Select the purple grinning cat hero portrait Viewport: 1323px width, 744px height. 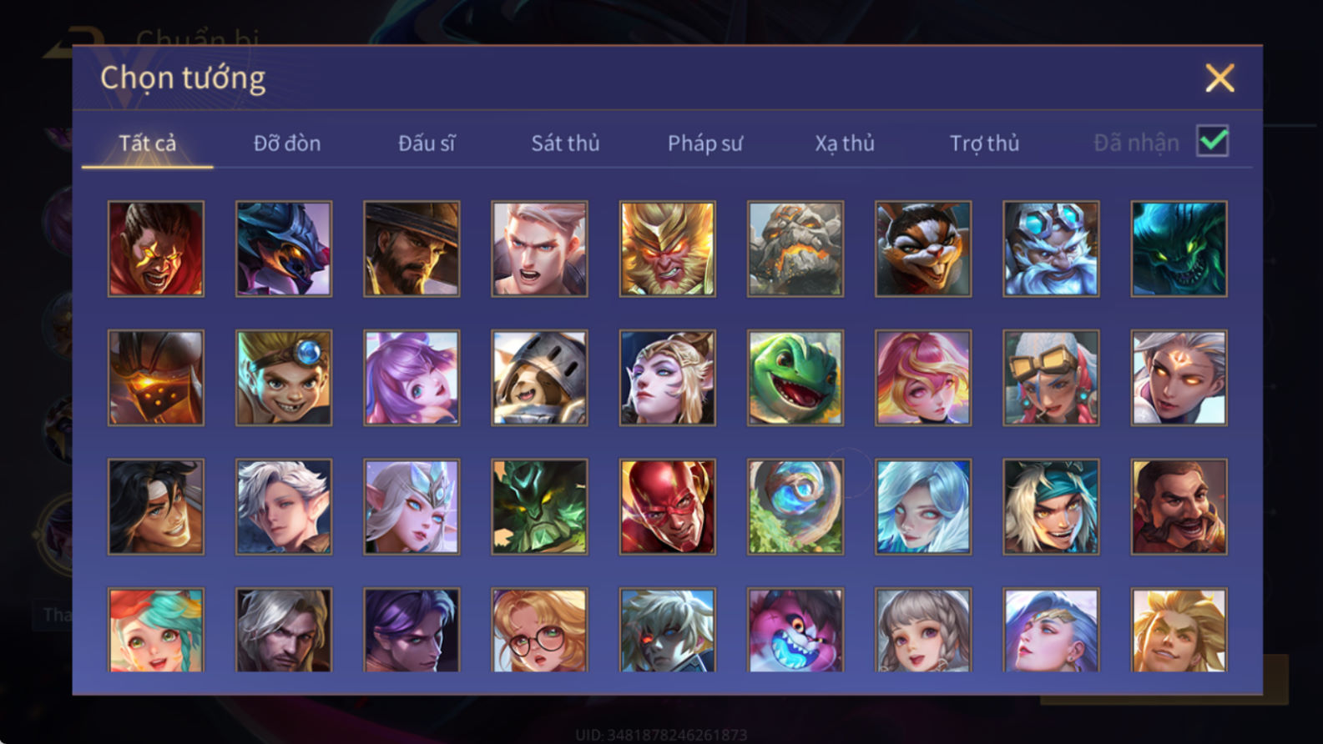[x=795, y=630]
